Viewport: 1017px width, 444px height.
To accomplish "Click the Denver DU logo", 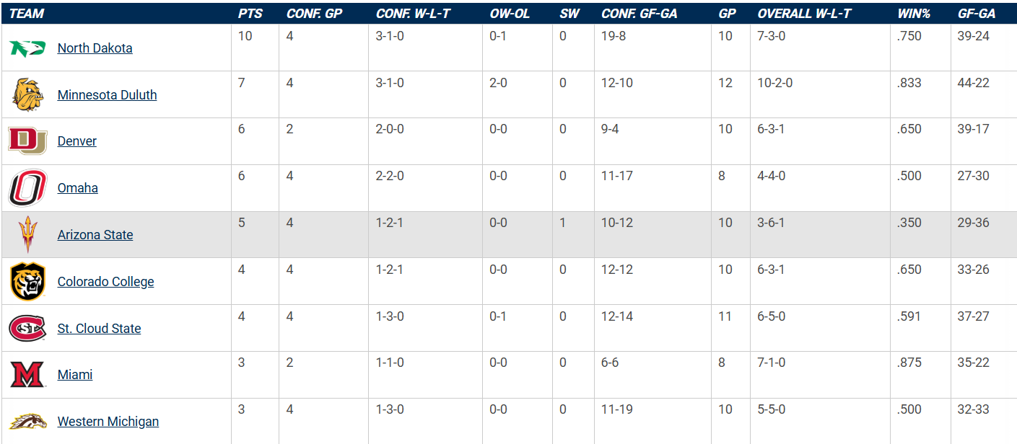I will click(x=27, y=141).
